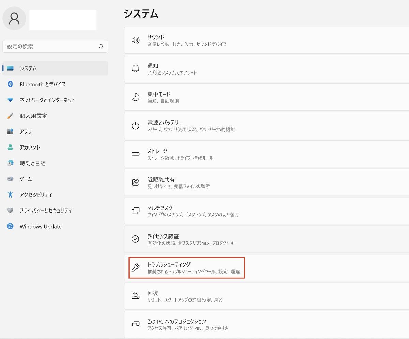Click the システム page heading

(x=141, y=13)
